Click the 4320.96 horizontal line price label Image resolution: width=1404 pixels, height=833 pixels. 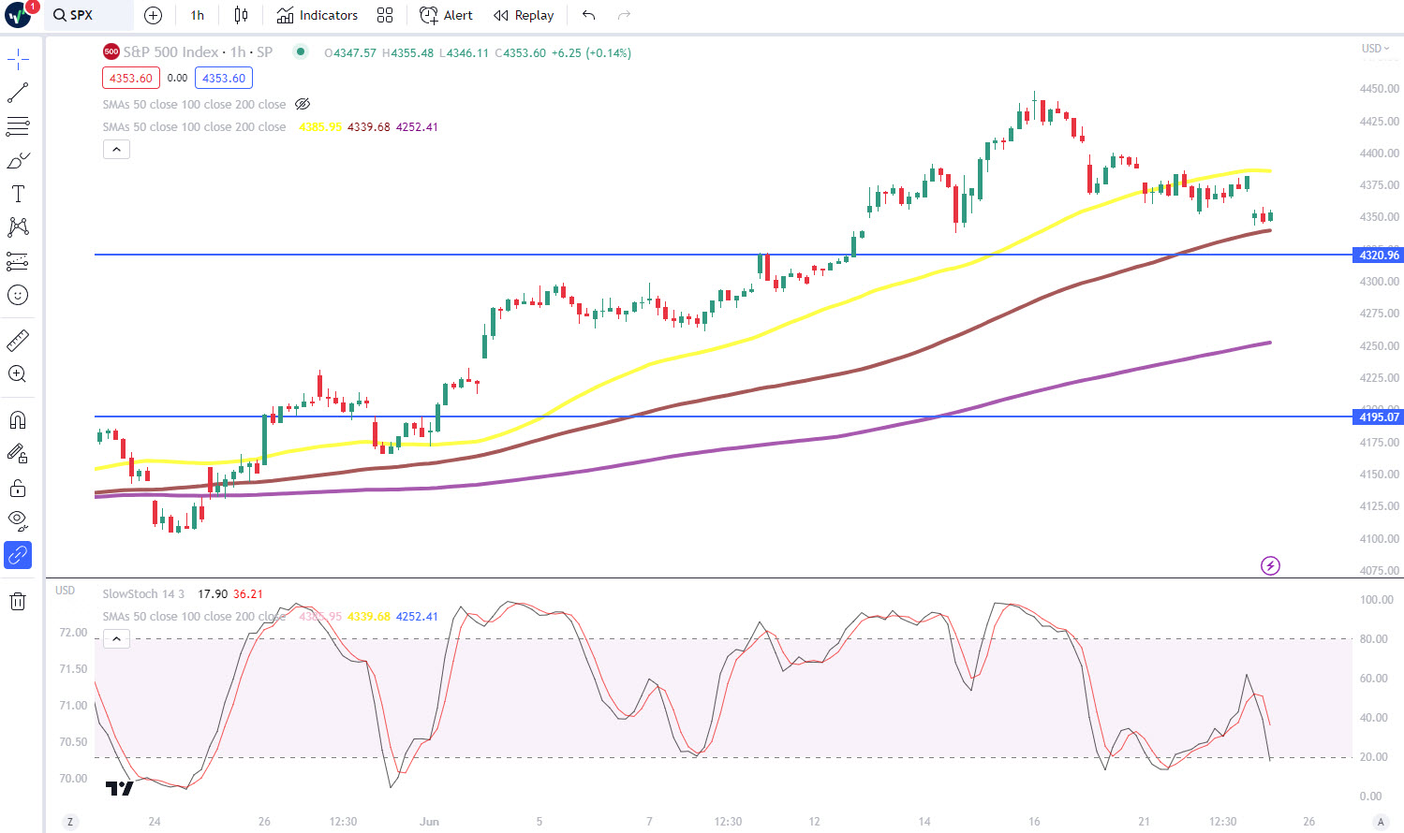[x=1378, y=255]
